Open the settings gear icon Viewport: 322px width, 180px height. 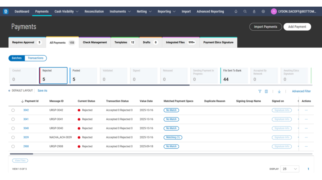coord(263,11)
